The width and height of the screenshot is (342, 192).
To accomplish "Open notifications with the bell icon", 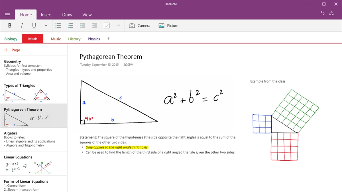I will pos(331,13).
